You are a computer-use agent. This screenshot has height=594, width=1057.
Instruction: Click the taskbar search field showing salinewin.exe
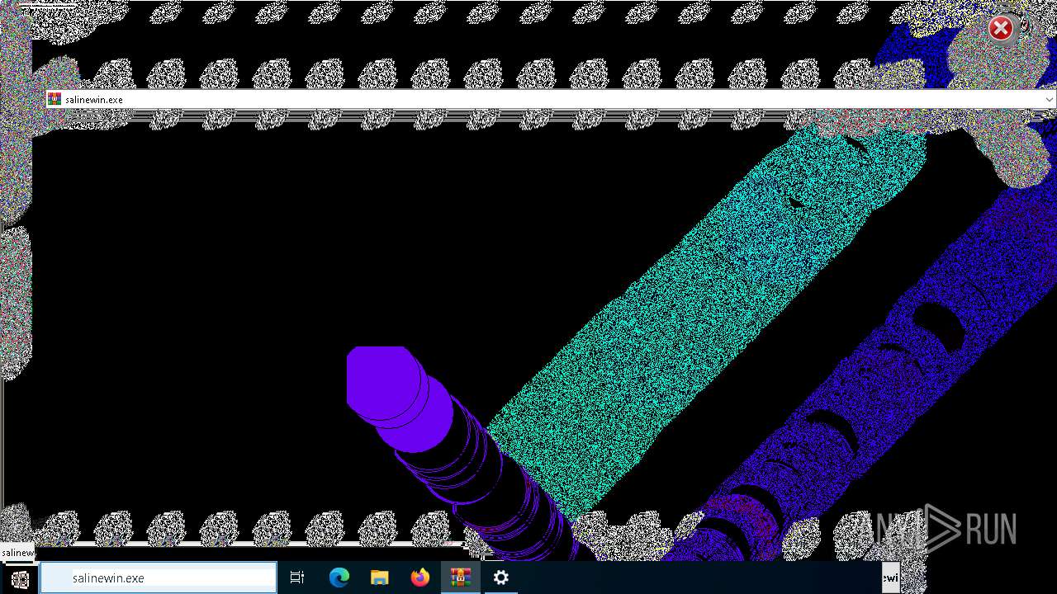click(159, 578)
